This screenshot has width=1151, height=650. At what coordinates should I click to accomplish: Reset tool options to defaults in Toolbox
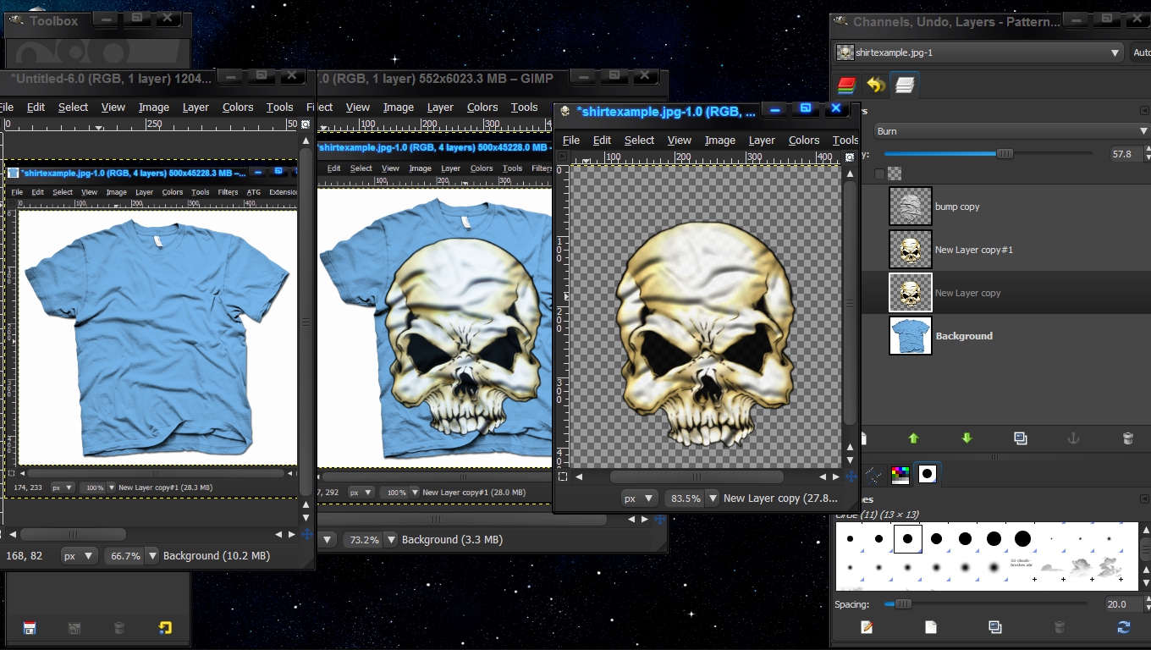click(x=165, y=628)
